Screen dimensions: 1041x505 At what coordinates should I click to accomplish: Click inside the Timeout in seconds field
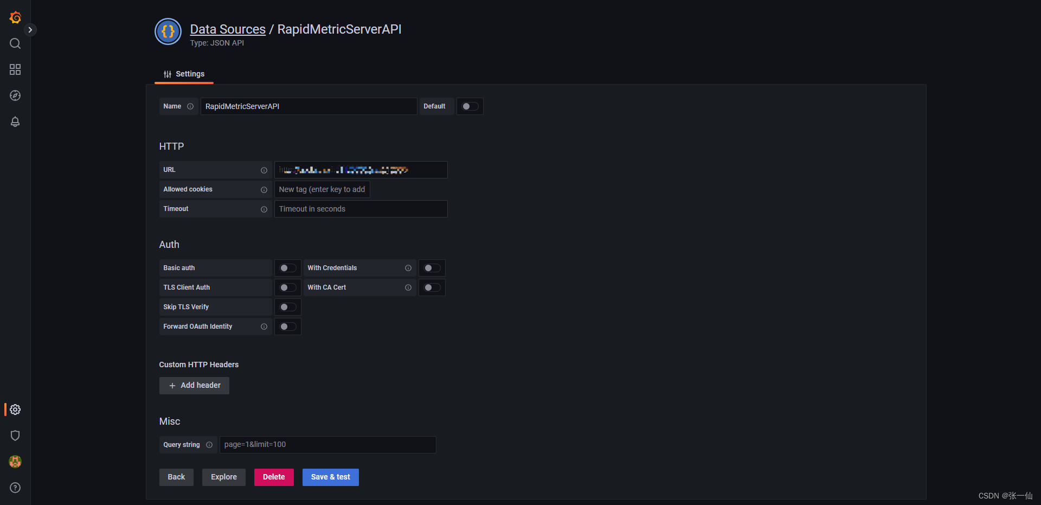point(360,209)
